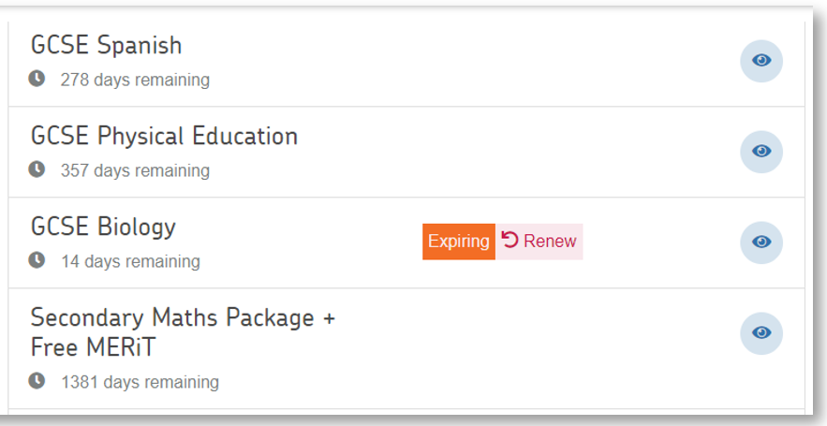Screen dimensions: 827x426
Task: Renew the GCSE Biology subscription
Action: click(549, 242)
